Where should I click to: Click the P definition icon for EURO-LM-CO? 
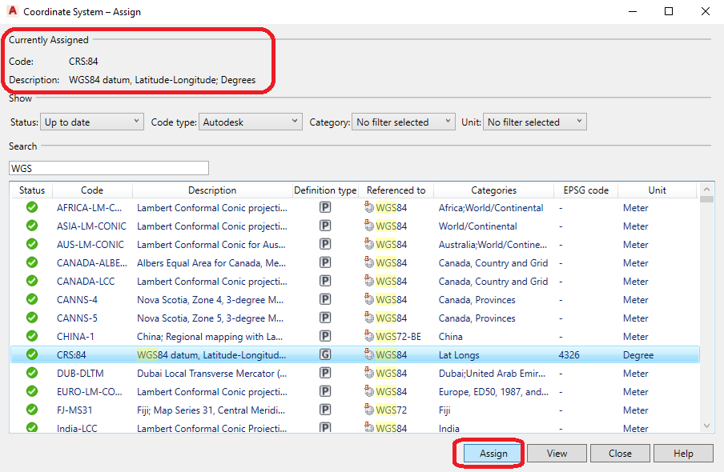[x=325, y=391]
